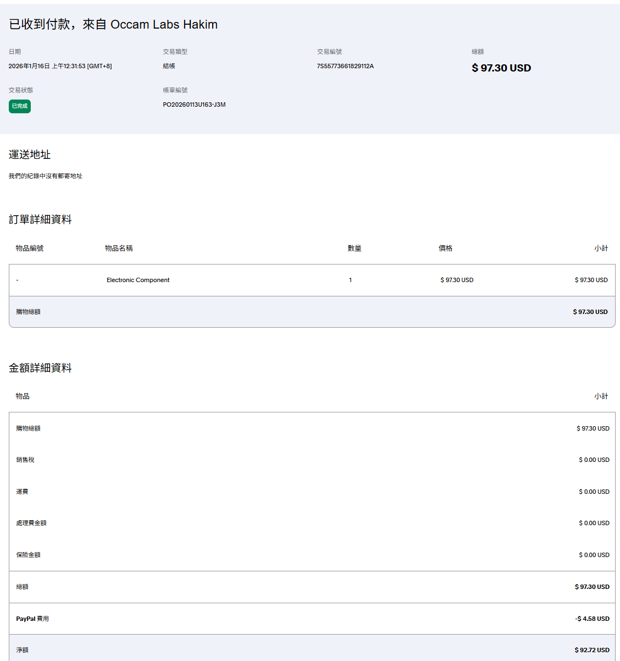Click the 價格 column header
Image resolution: width=620 pixels, height=661 pixels.
click(x=445, y=249)
